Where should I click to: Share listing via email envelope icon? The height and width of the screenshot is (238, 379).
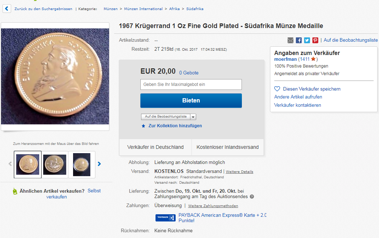click(290, 40)
